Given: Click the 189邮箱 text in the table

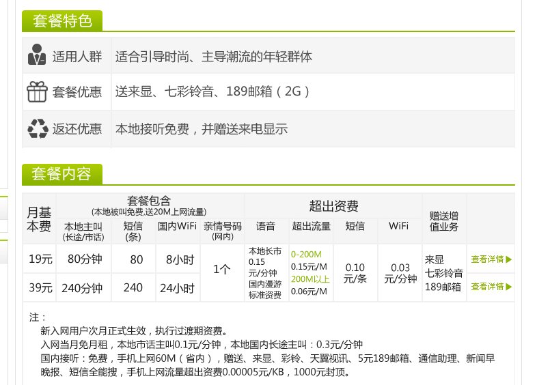Looking at the screenshot, I should (443, 287).
